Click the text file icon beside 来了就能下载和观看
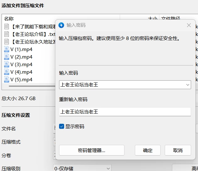The width and height of the screenshot is (198, 171). (7, 26)
